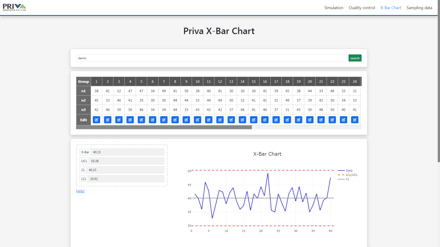Click the edit icon for Group 5
Screen dimensions: 440x247
141,120
